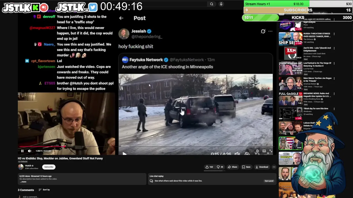This screenshot has height=198, width=353.
Task: Expand the description with ...more
Action: (23, 182)
